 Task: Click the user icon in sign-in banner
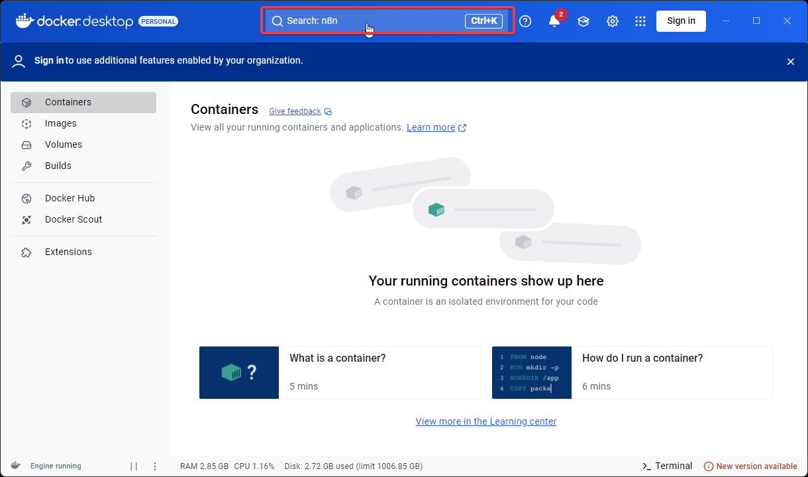[x=19, y=61]
